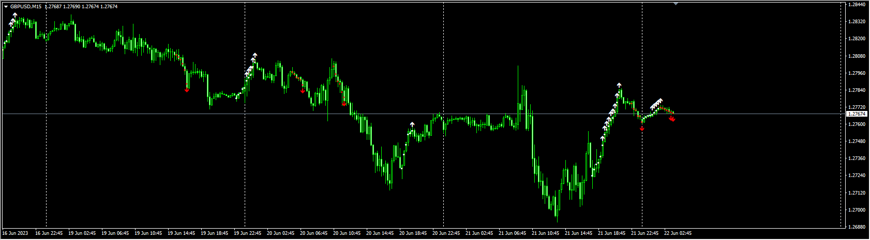This screenshot has height=240, width=870.
Task: Click the 21 Jun 10:45 time label
Action: 545,233
